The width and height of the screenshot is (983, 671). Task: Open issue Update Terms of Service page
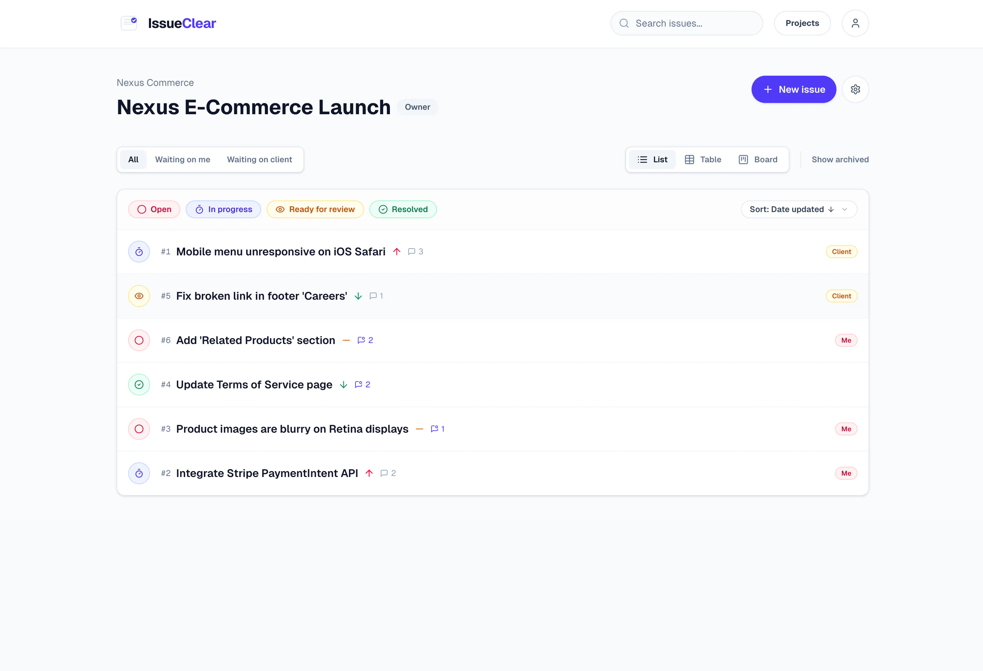254,385
